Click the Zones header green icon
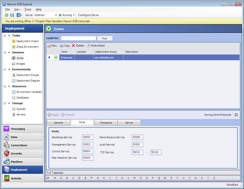Screen dimensions: 244x189 pos(49,28)
